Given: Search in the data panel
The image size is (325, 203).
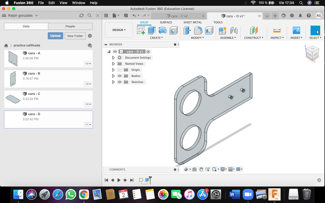Looking at the screenshot, I should tap(89, 15).
